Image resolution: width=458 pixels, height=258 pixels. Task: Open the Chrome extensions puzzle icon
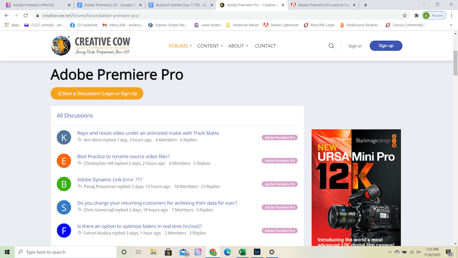click(416, 16)
